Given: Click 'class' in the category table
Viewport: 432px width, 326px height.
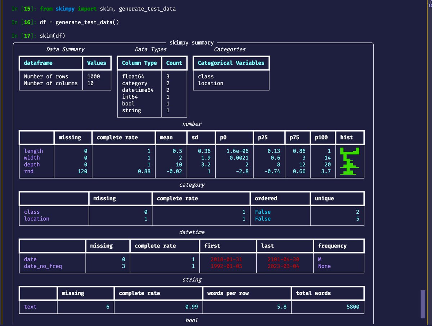Looking at the screenshot, I should point(32,212).
